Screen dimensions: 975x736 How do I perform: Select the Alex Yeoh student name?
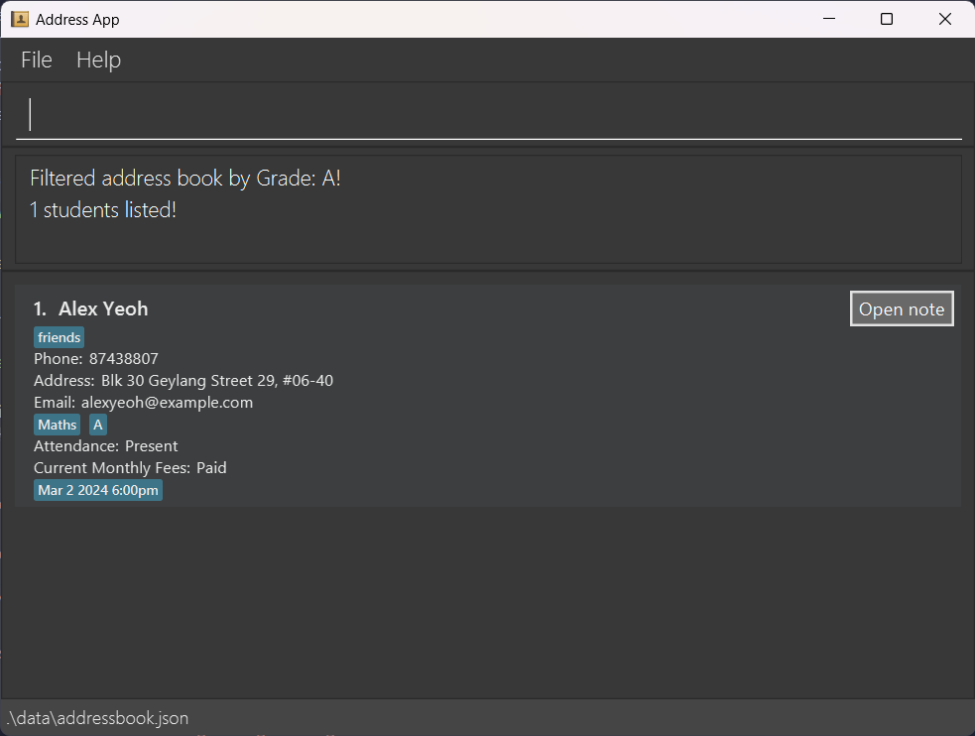pos(102,308)
